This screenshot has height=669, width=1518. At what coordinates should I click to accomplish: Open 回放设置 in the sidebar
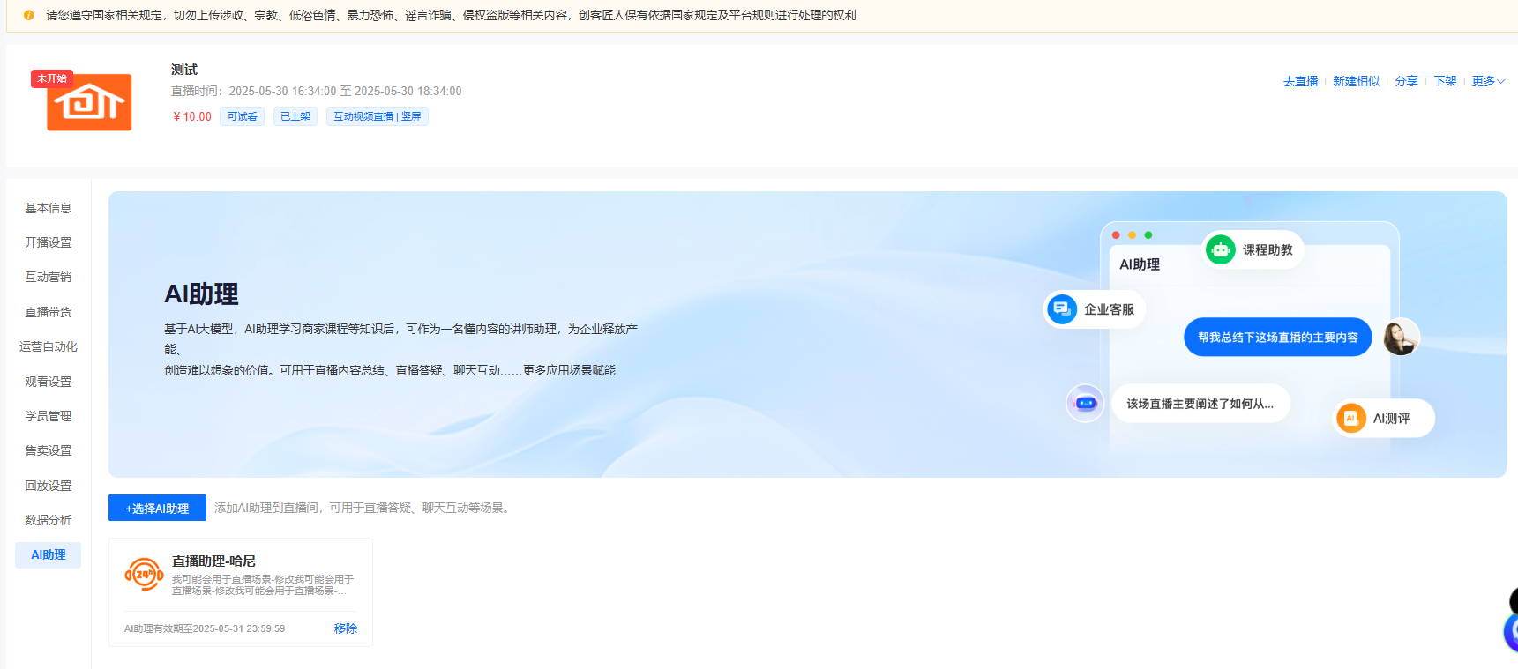[49, 486]
